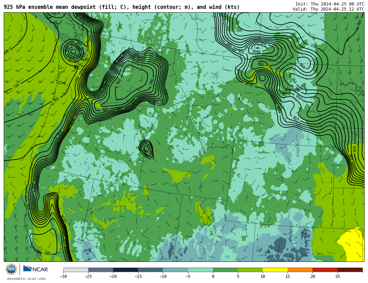
Task: Click the NSF logo
Action: coord(11,269)
